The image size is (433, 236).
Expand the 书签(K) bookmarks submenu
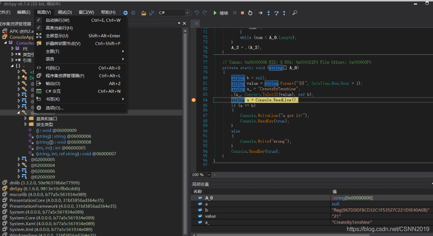point(80,99)
